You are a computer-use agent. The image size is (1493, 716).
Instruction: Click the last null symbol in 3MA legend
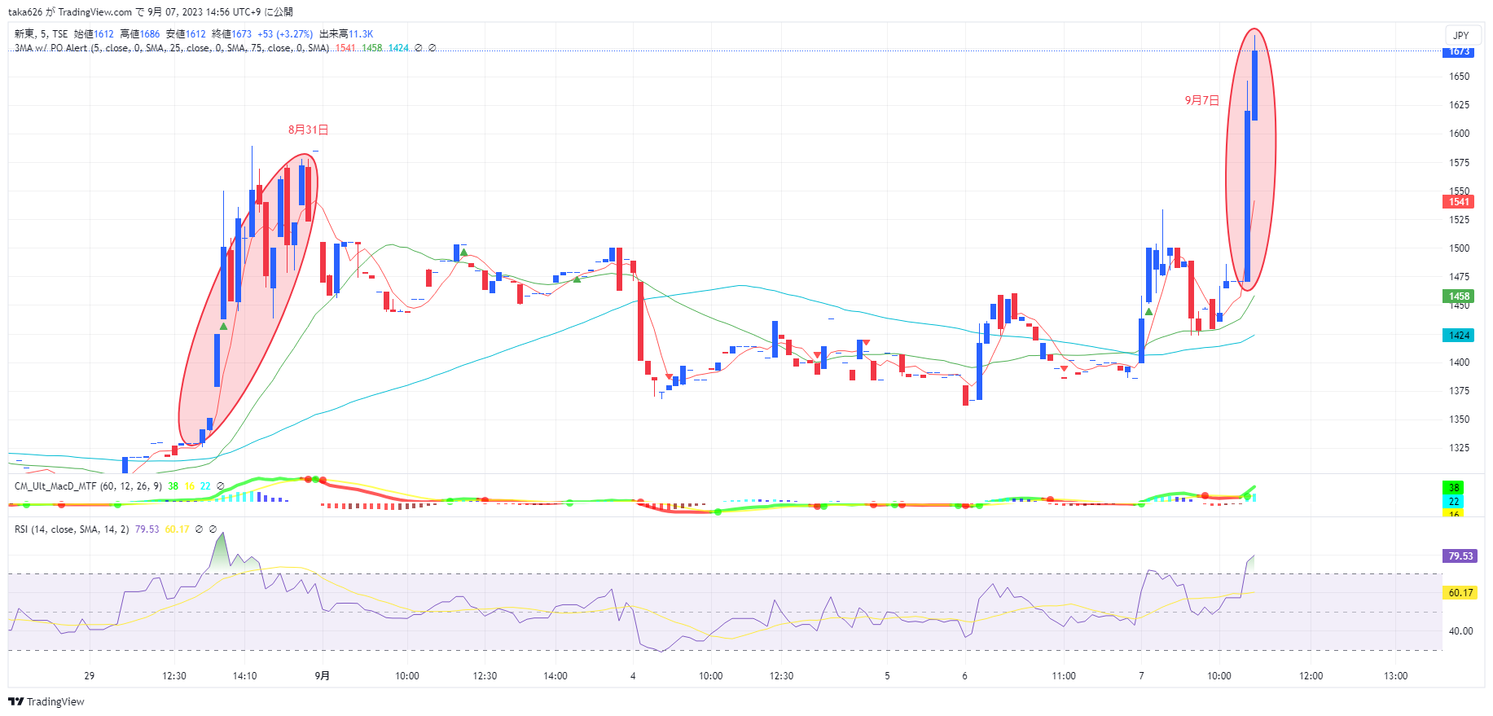(432, 48)
